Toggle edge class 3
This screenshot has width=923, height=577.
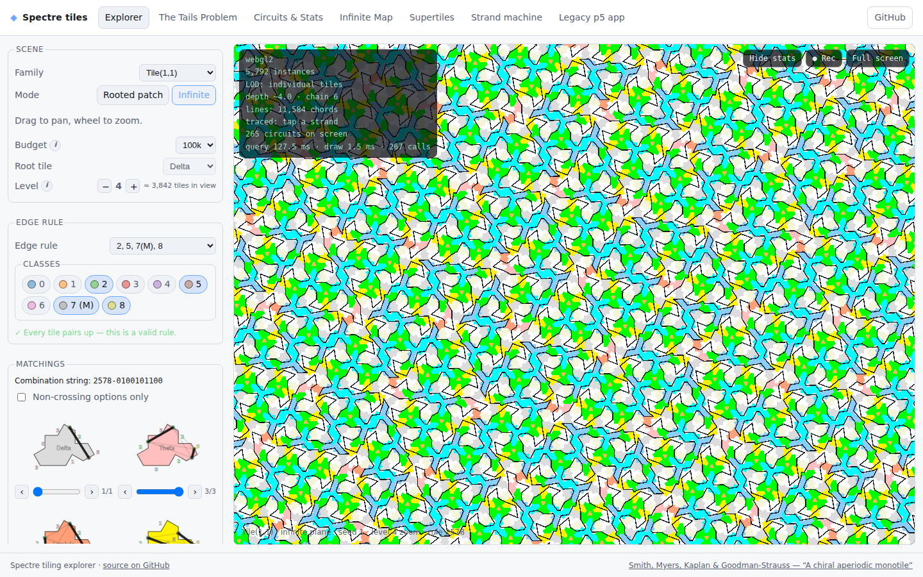130,284
